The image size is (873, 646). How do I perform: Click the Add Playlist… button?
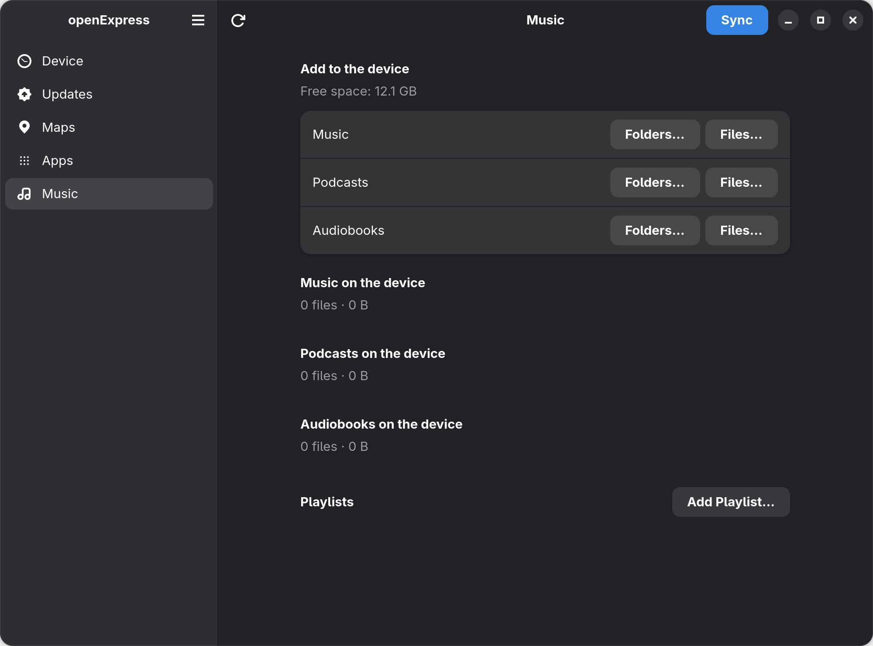coord(731,502)
